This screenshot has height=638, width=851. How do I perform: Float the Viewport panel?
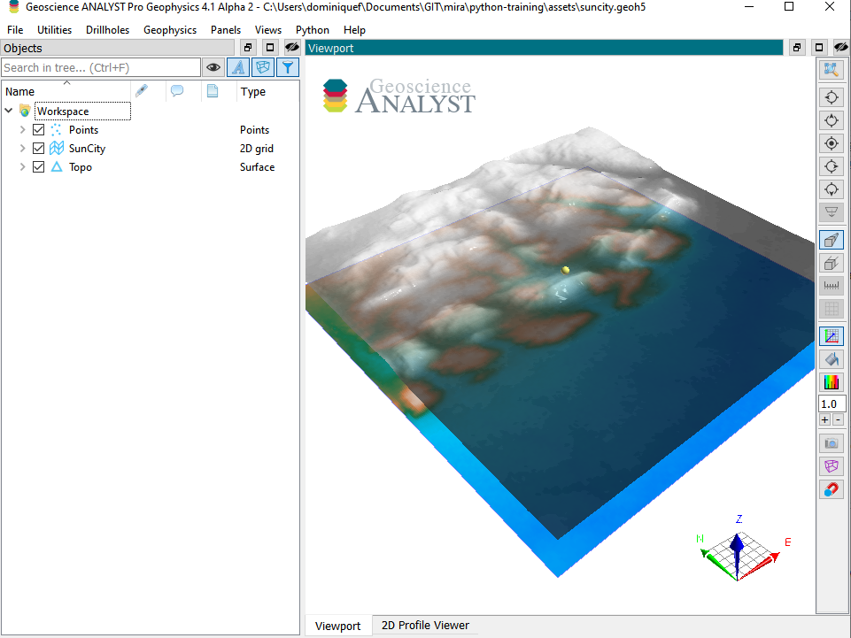[797, 48]
